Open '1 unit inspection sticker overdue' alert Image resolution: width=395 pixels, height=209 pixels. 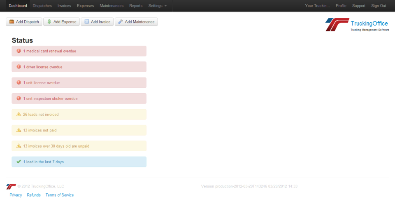click(79, 99)
